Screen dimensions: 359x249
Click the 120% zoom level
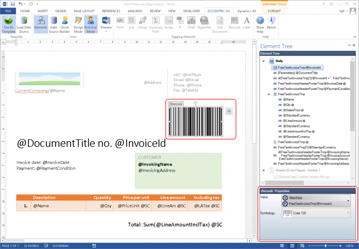click(349, 246)
